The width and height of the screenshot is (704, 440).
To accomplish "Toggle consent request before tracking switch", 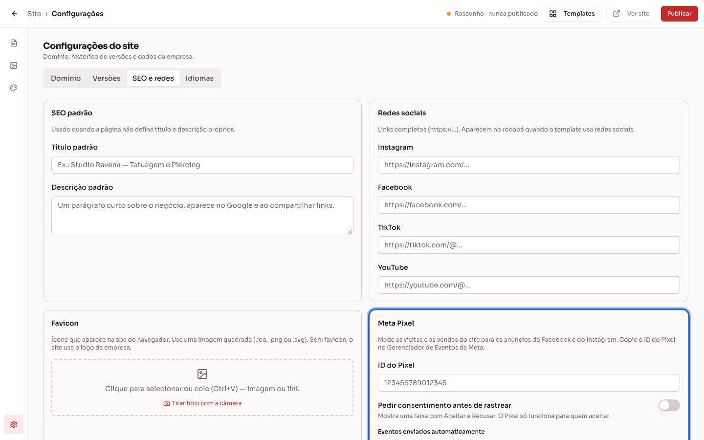I will (x=669, y=405).
